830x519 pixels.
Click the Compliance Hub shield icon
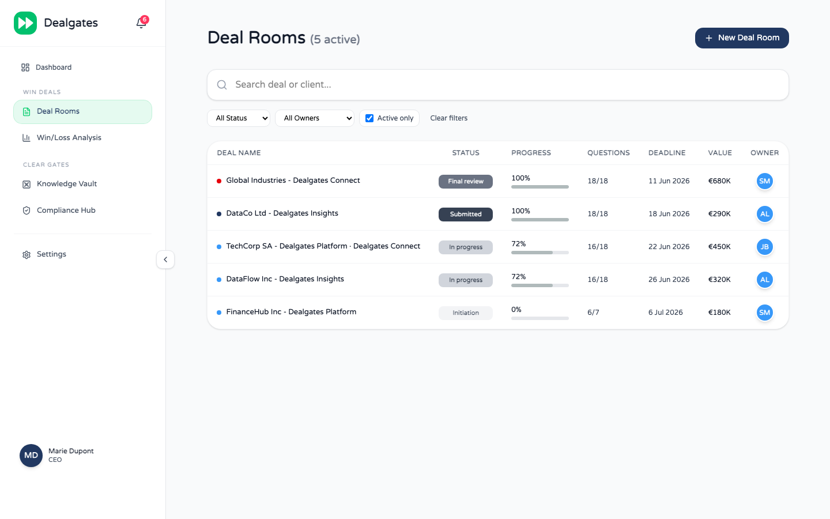click(27, 210)
